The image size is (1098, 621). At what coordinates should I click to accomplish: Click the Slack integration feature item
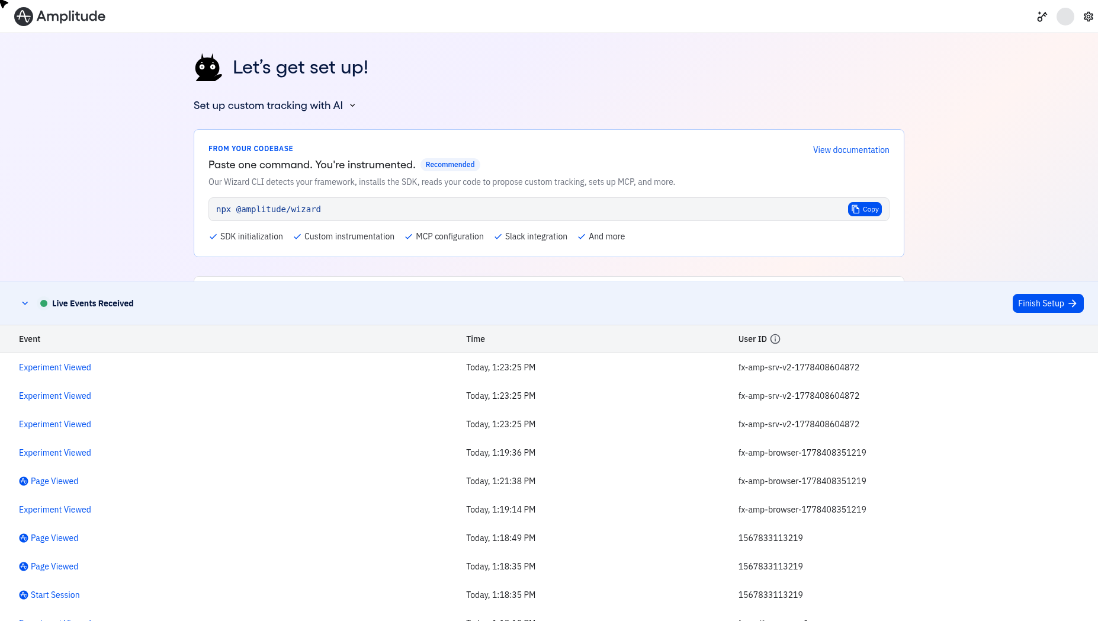point(531,236)
